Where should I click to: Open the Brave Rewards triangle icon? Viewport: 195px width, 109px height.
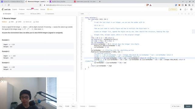point(151,5)
